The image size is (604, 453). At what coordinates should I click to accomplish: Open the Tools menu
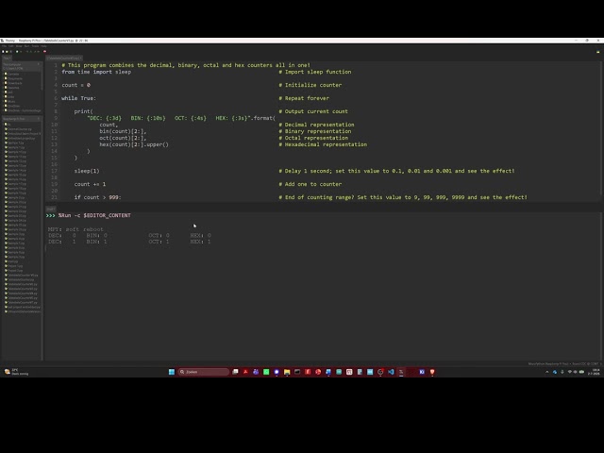[35, 46]
